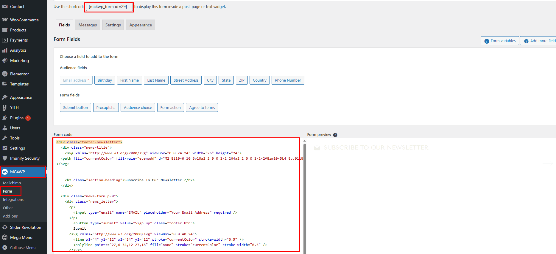
Task: Click the WooCommerce logo icon
Action: 5,20
